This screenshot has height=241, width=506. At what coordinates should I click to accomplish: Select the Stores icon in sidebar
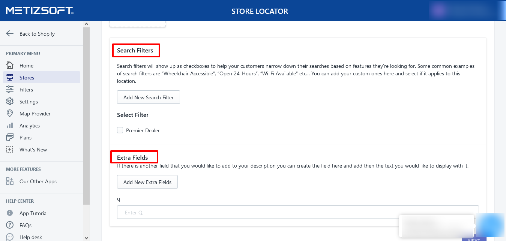coord(10,78)
